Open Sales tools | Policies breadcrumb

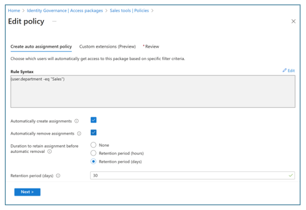point(129,10)
